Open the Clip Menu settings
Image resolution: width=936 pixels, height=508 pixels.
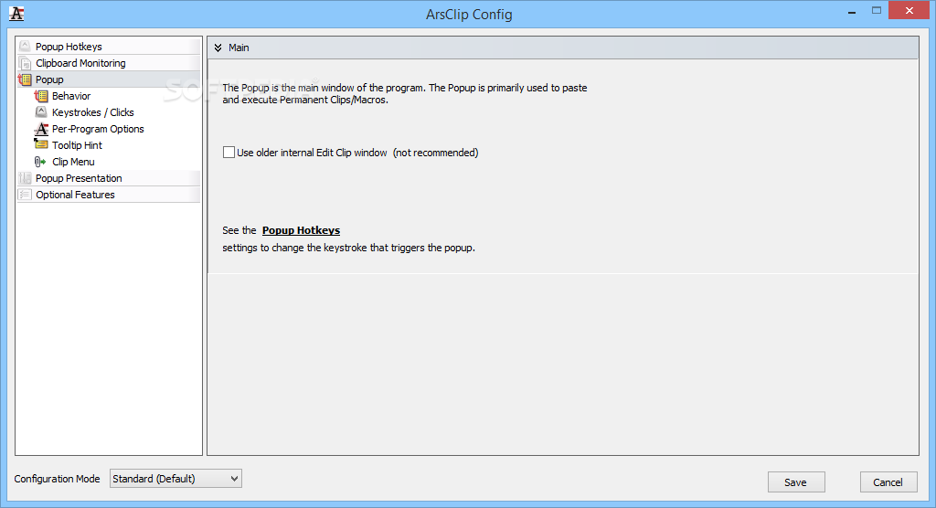click(x=73, y=162)
